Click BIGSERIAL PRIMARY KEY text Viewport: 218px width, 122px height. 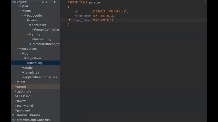tap(110, 12)
